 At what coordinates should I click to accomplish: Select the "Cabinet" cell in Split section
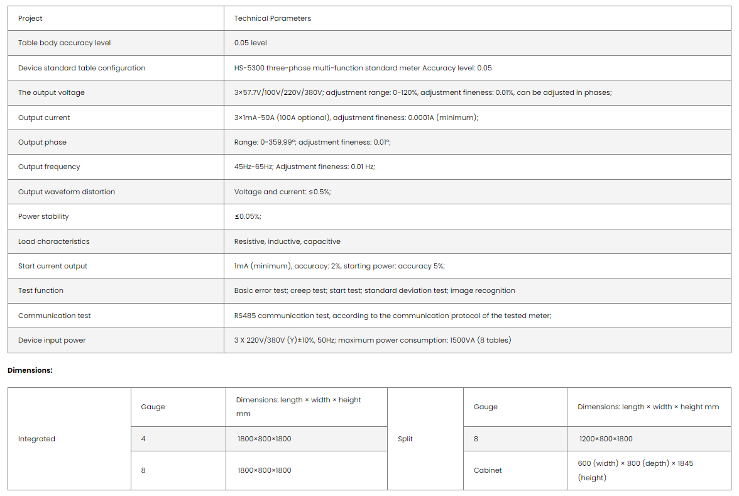coord(488,470)
